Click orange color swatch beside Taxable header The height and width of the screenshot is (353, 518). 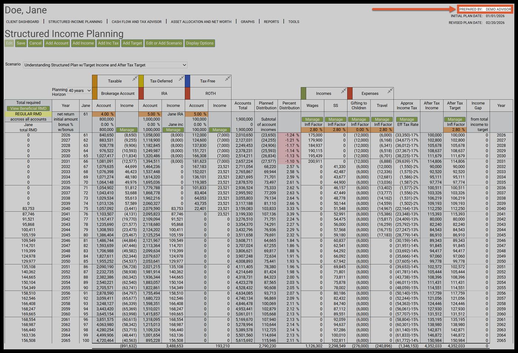pyautogui.click(x=95, y=81)
